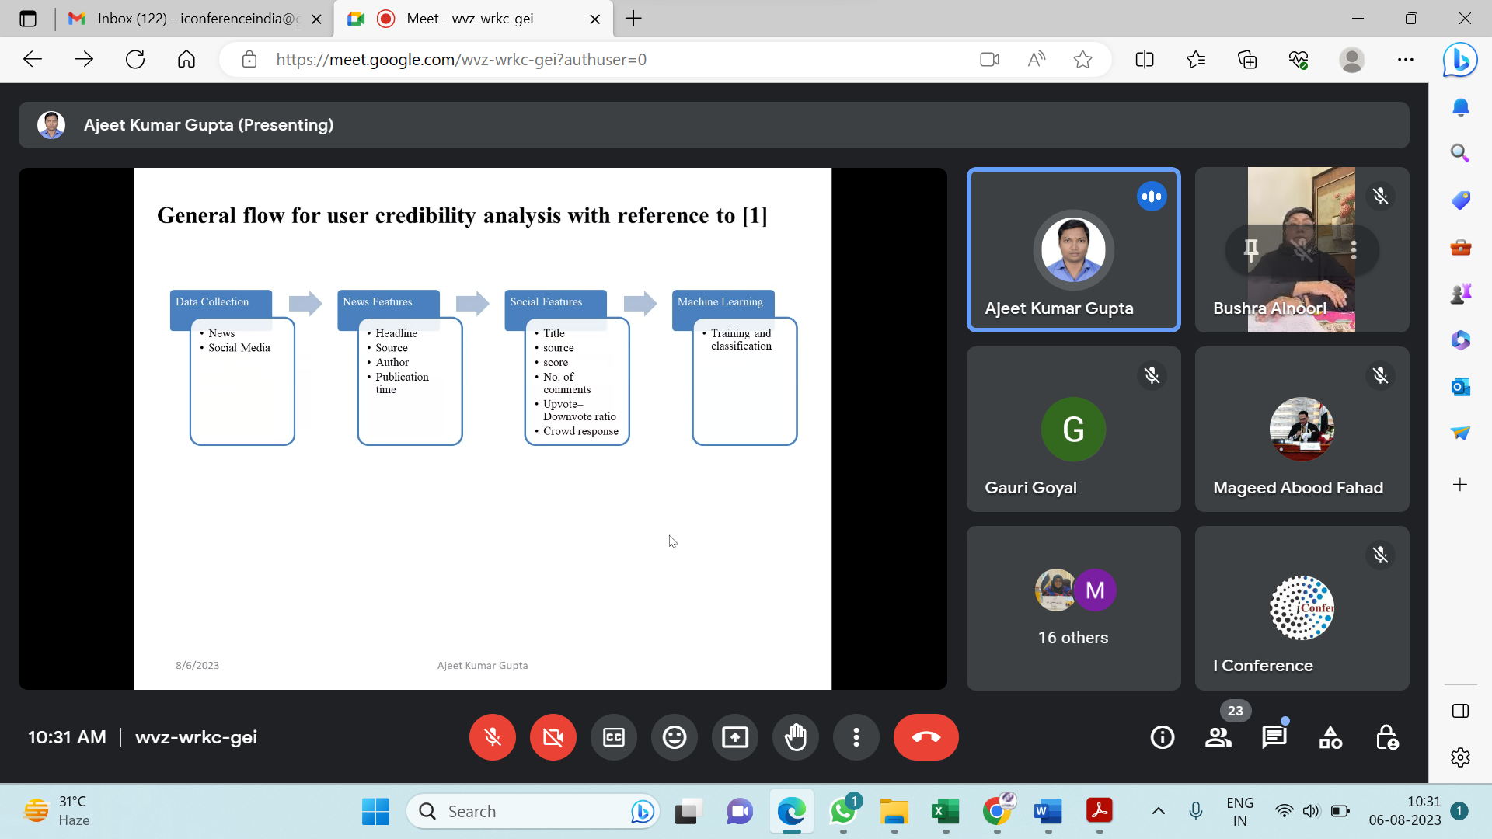
Task: Select Mageed Abood Fahad's tile
Action: (1302, 429)
